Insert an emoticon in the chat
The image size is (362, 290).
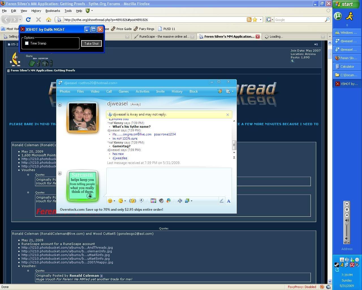[110, 201]
